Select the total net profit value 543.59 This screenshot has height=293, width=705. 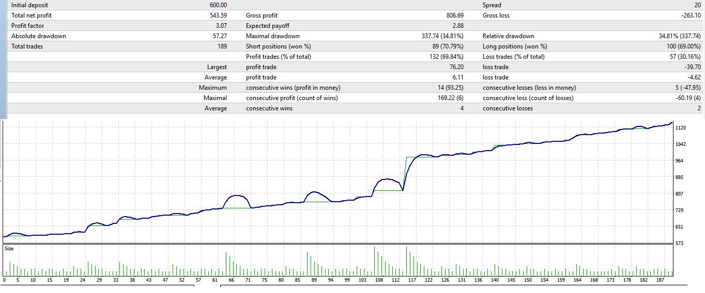tap(218, 15)
